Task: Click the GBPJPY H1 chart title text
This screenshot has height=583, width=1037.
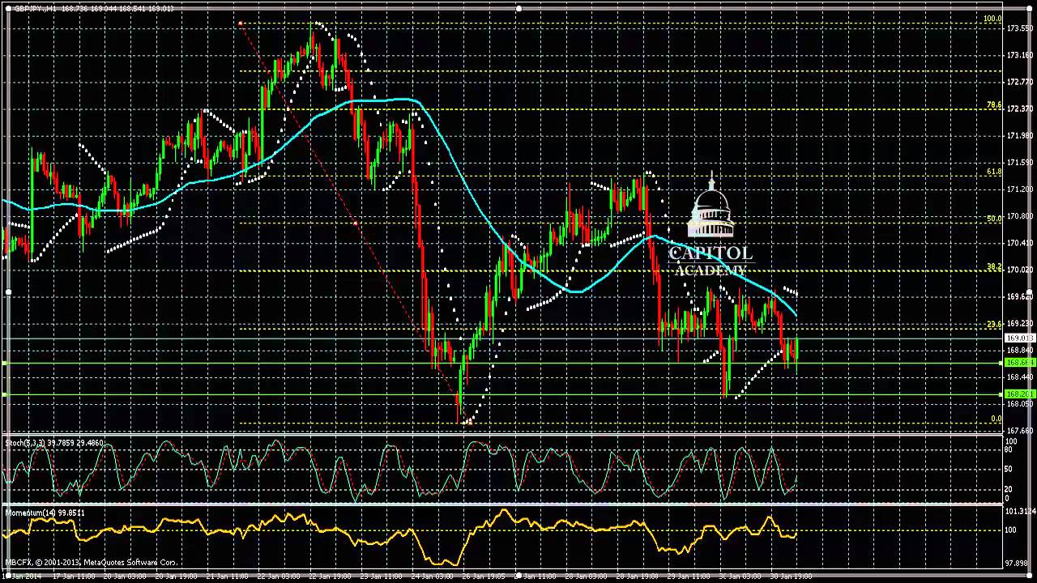Action: [93, 8]
